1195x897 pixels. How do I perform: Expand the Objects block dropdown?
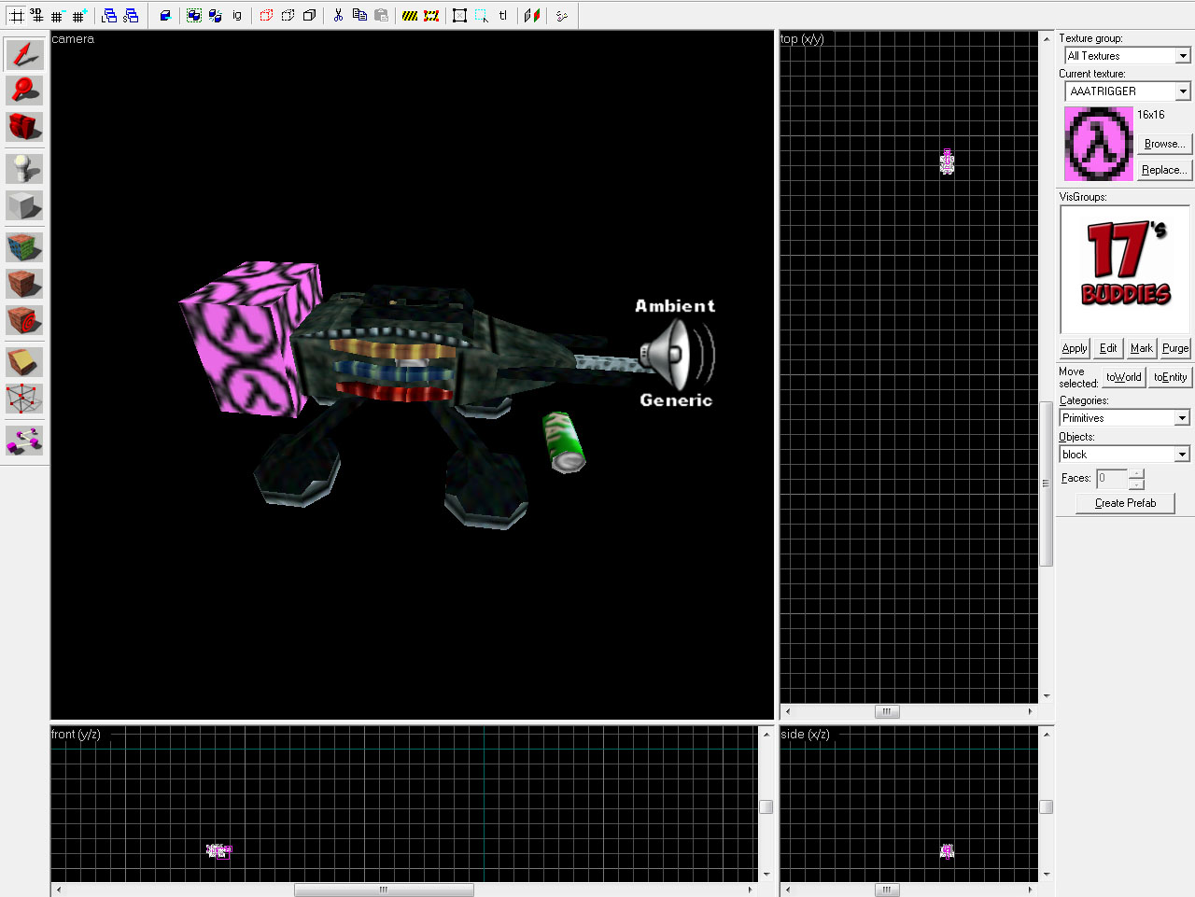pos(1182,455)
